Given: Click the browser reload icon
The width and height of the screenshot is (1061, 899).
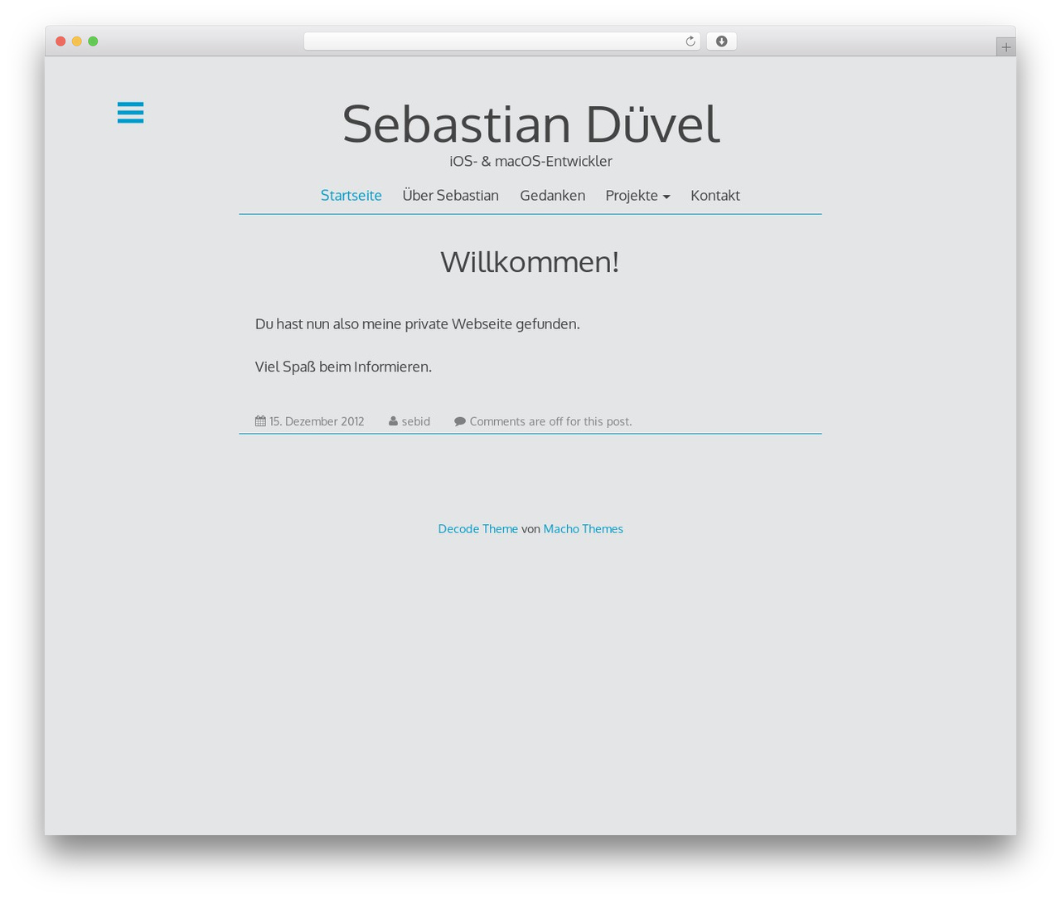Looking at the screenshot, I should 690,41.
